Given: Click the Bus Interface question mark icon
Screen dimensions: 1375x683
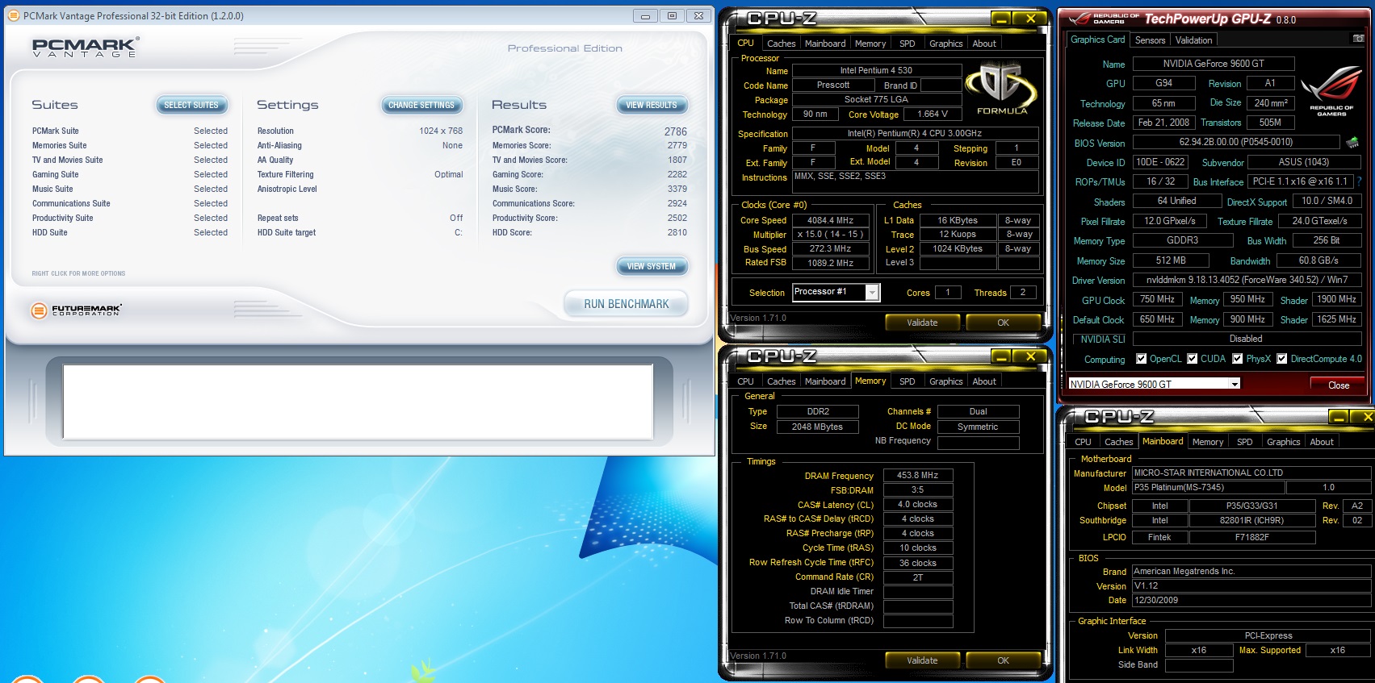Looking at the screenshot, I should click(1359, 181).
